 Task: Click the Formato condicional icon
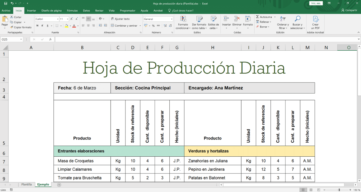[183, 19]
